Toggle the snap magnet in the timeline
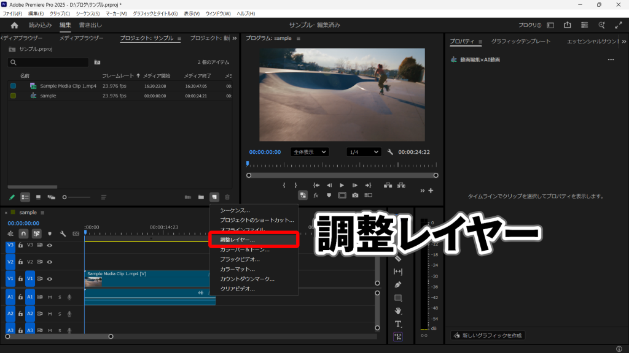 24,233
